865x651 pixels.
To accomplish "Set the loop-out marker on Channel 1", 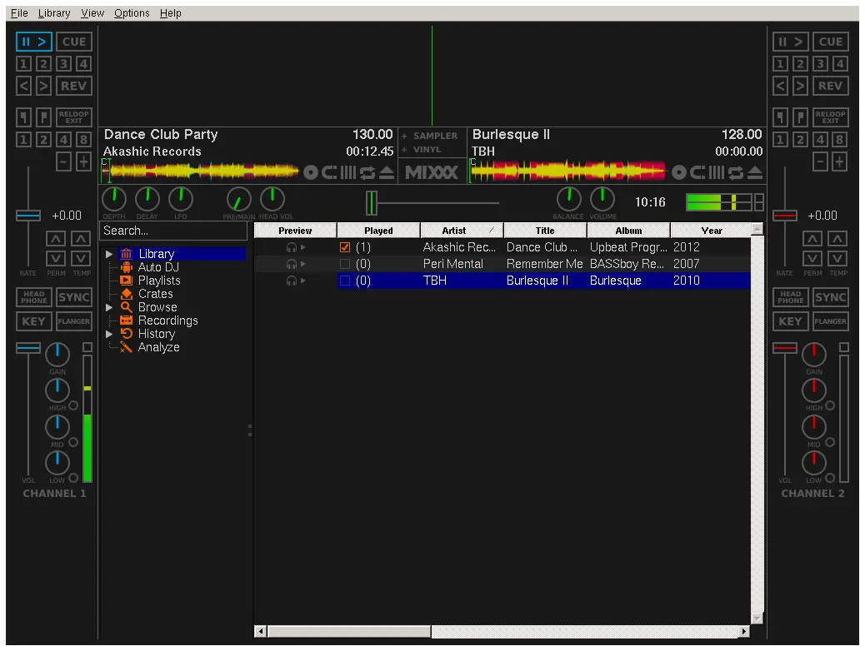I will point(43,117).
